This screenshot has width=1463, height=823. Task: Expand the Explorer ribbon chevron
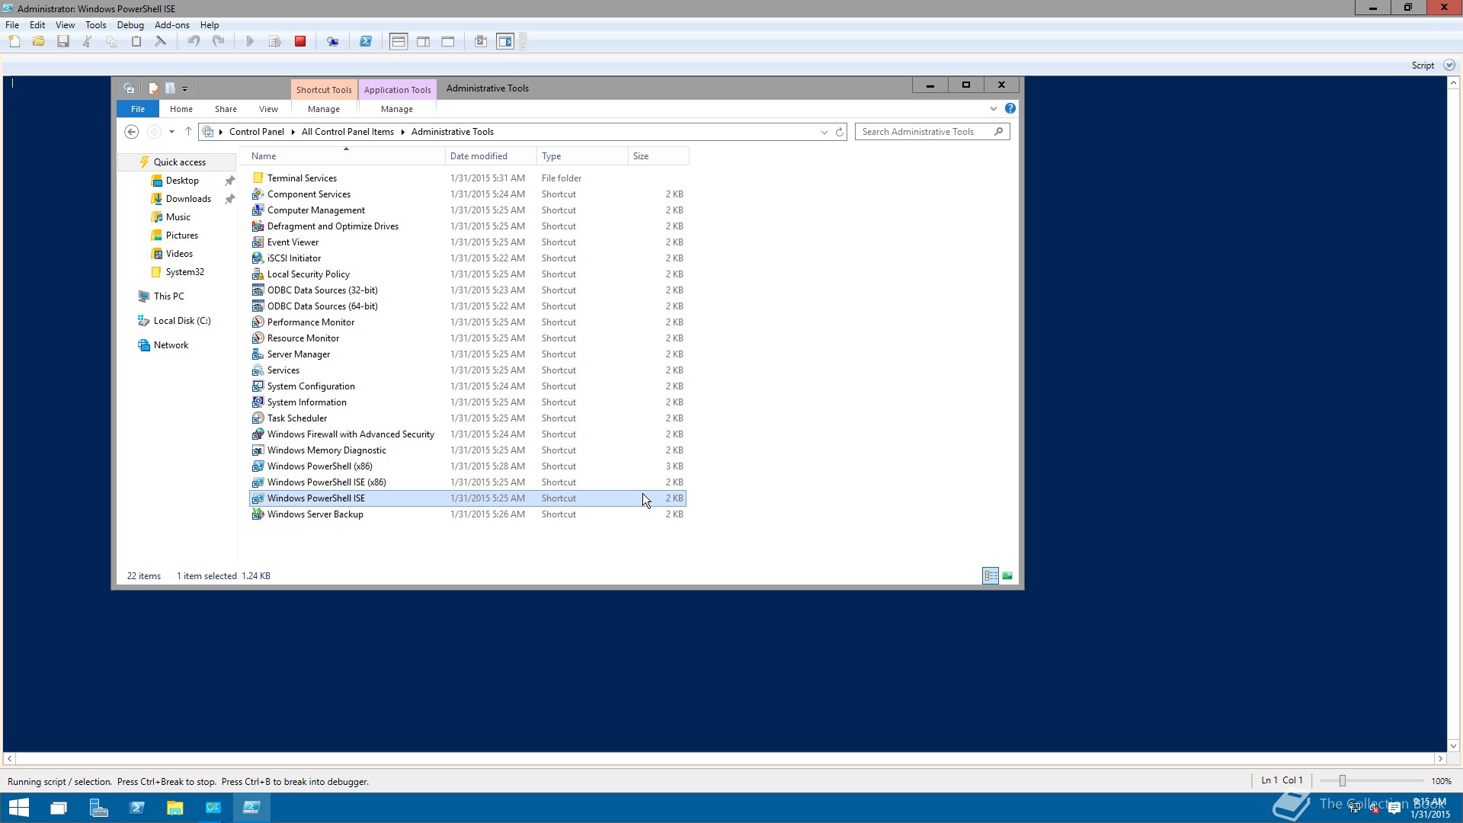(x=994, y=109)
